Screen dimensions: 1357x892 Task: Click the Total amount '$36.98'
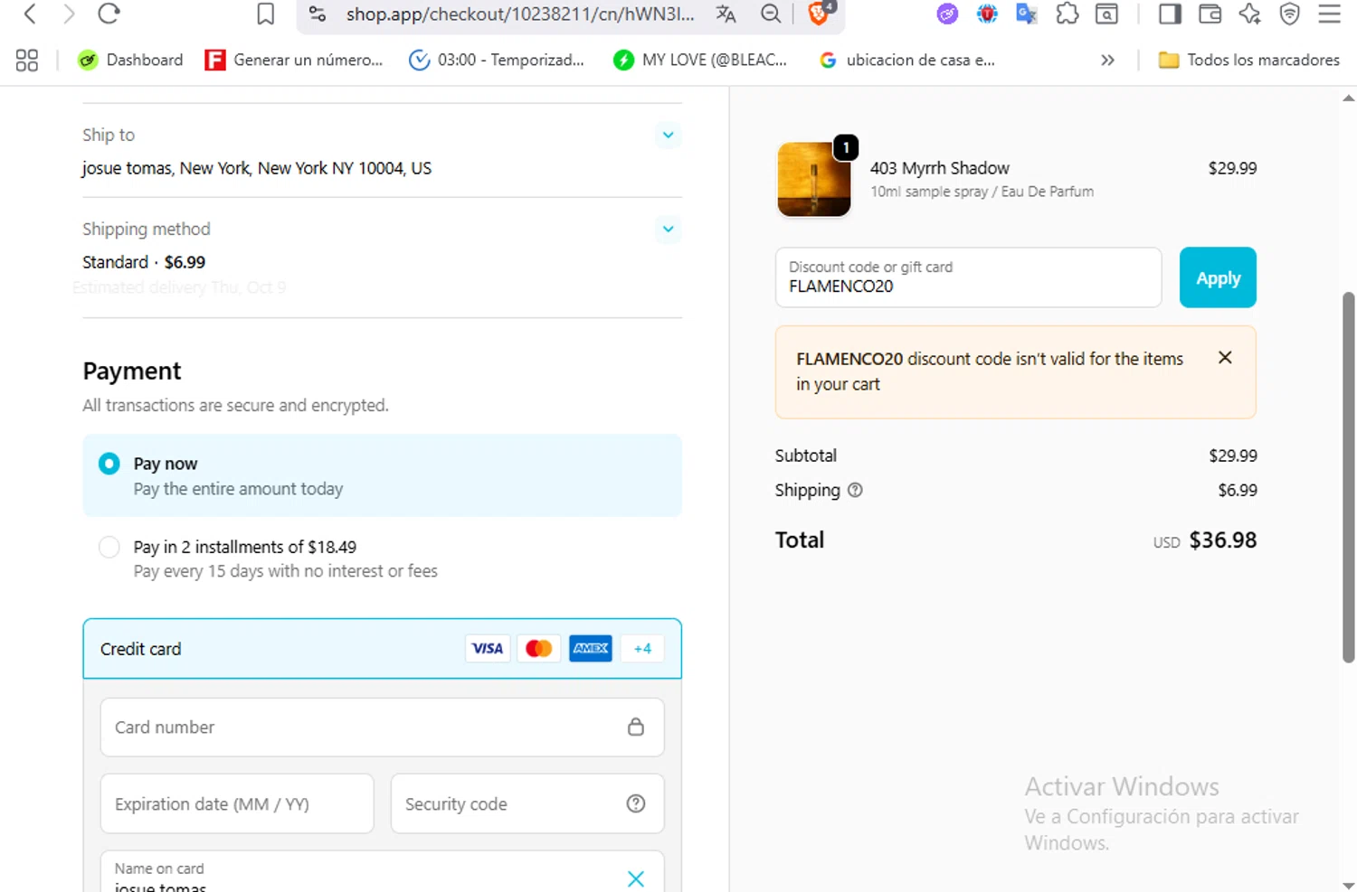click(x=1222, y=540)
